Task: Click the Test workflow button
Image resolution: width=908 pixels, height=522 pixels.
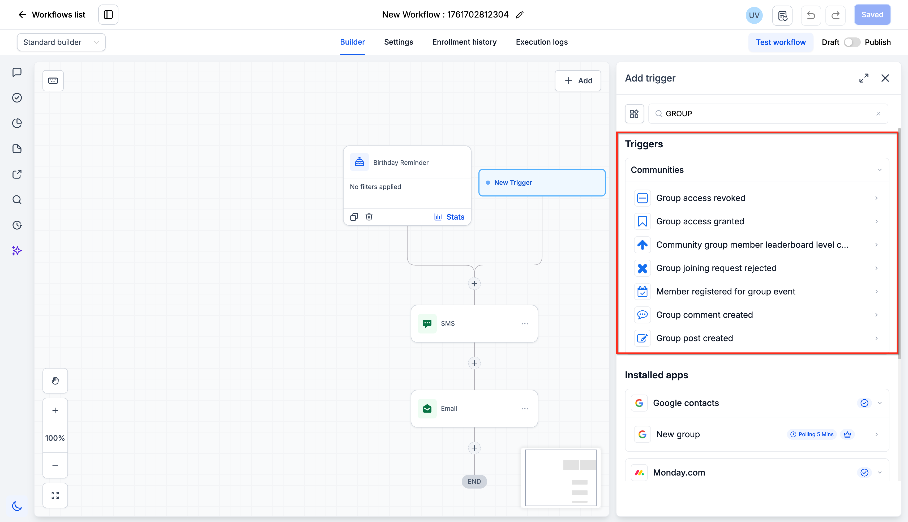Action: (x=781, y=42)
